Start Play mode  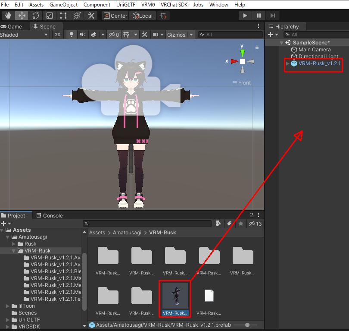pyautogui.click(x=245, y=16)
